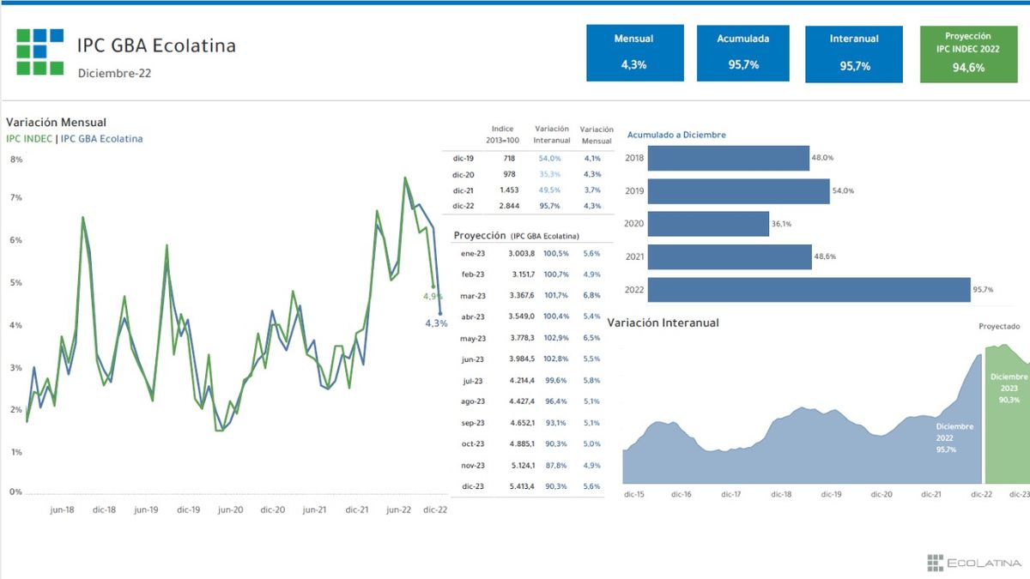Select the 2021 bar showing 48,6%
The height and width of the screenshot is (579, 1030).
click(730, 256)
